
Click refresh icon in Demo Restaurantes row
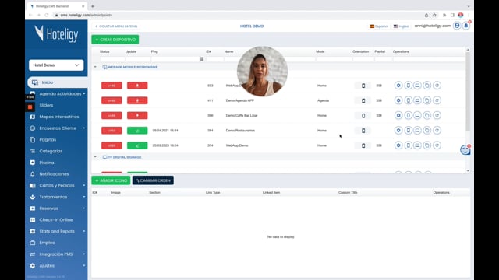click(437, 130)
